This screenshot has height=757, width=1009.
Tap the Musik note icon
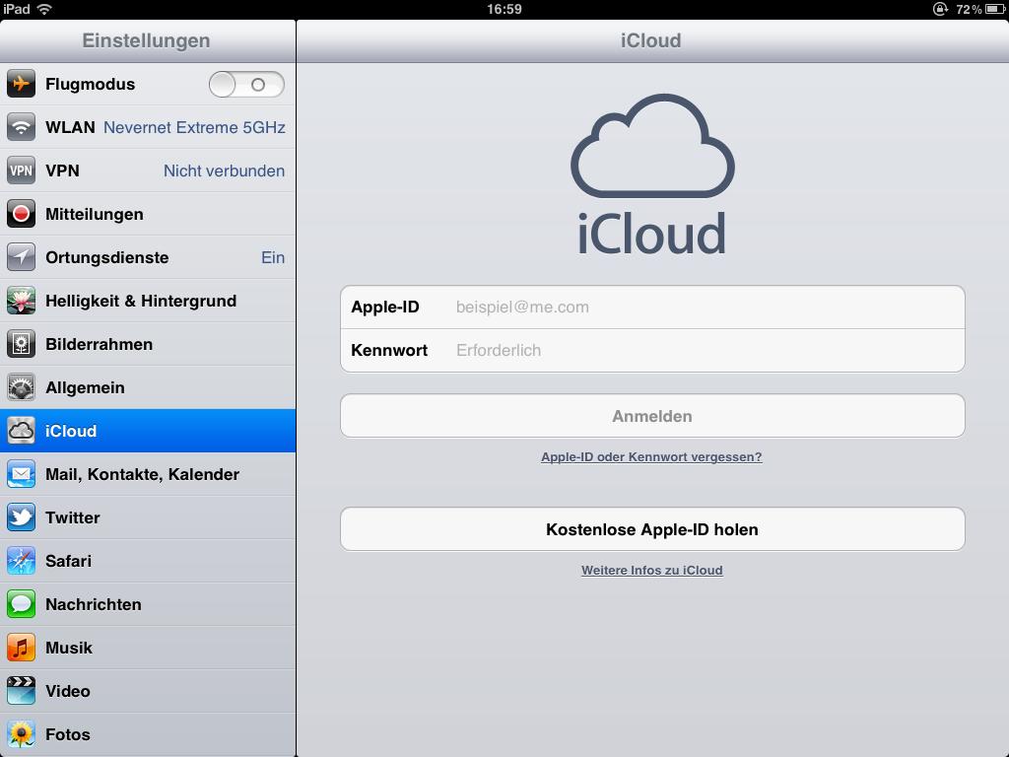[x=22, y=648]
